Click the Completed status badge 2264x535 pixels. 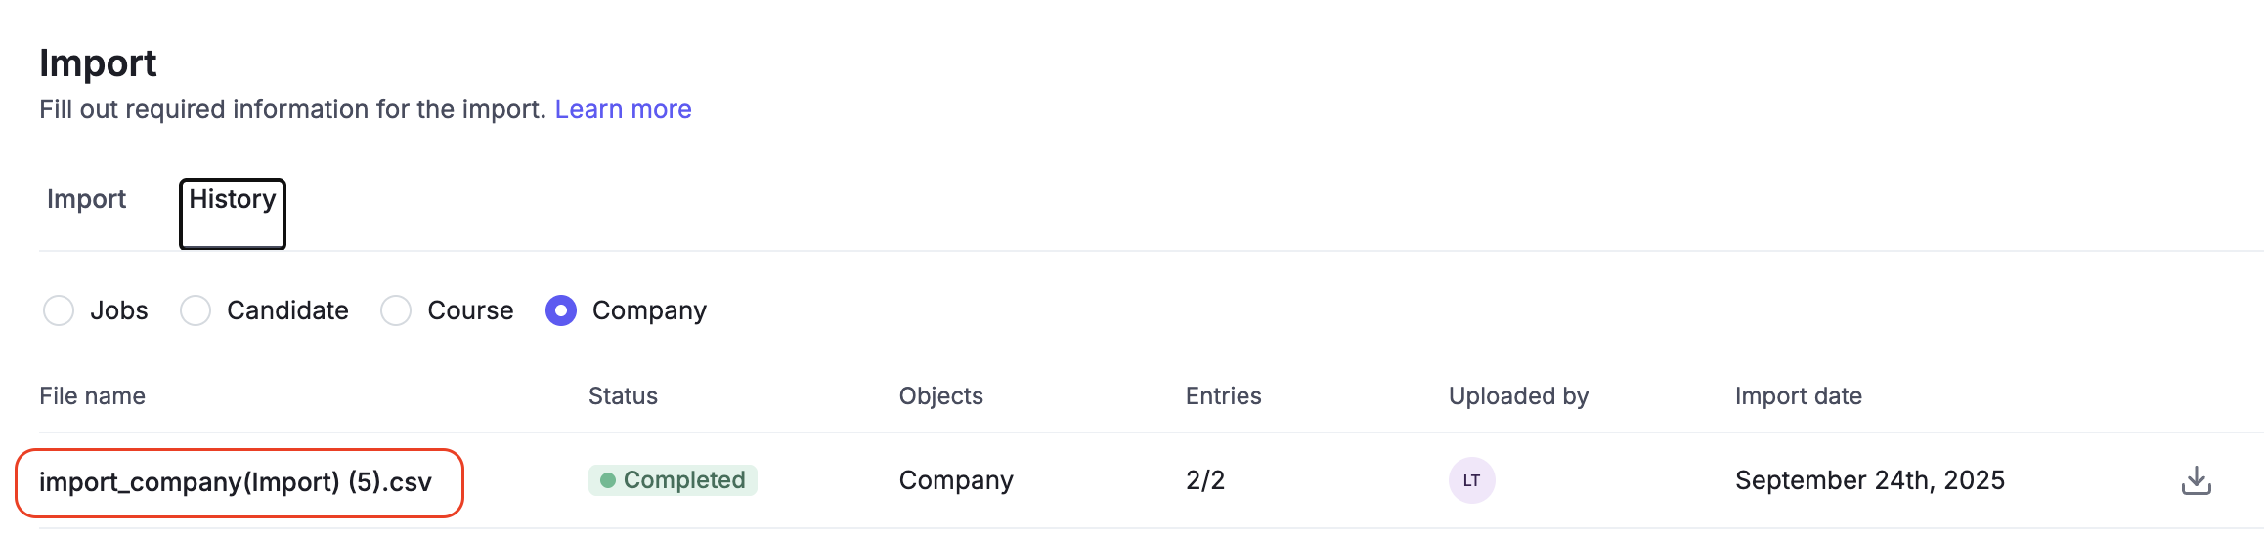(673, 480)
